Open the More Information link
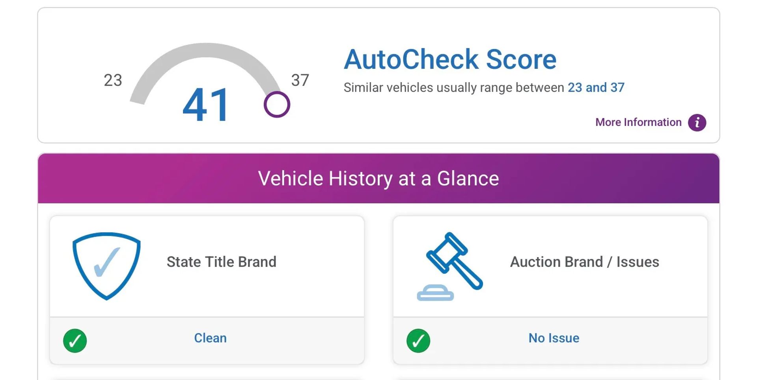This screenshot has width=757, height=380. click(x=638, y=122)
